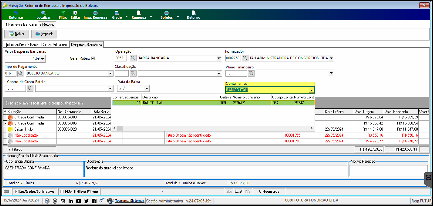Click the Fornecedor lookup magnifier icon
Image resolution: width=433 pixels, height=206 pixels.
pos(245,58)
